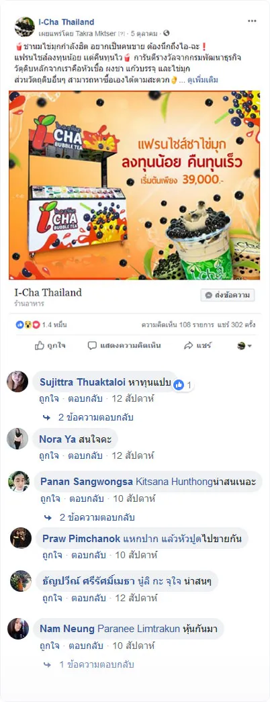Click Nora Ya's profile avatar

pyautogui.click(x=17, y=438)
